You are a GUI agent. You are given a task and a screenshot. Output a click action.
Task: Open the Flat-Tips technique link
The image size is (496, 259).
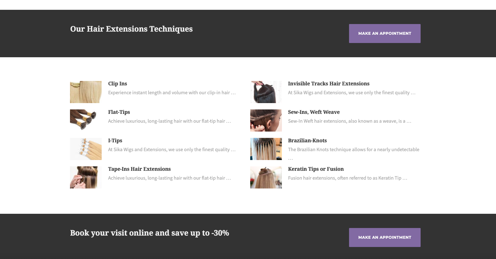click(x=119, y=112)
